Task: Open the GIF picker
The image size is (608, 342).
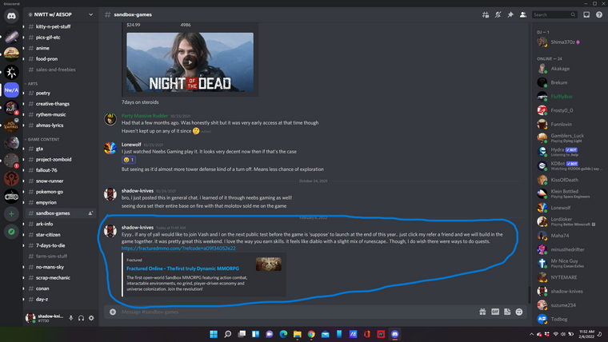Action: 495,312
